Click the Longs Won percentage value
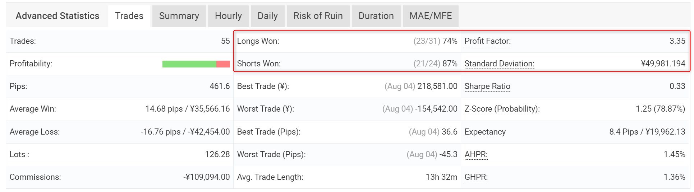 450,41
